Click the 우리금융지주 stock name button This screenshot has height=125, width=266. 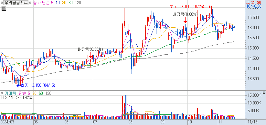pyautogui.click(x=16, y=3)
